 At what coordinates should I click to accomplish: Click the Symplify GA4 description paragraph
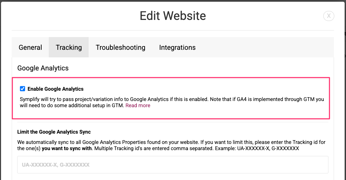pyautogui.click(x=172, y=102)
